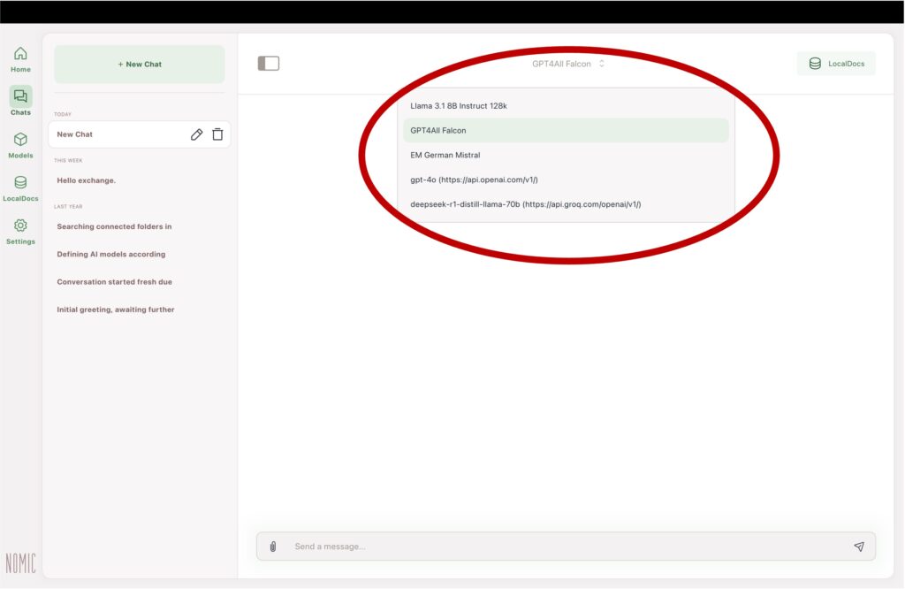Delete New Chat with trash icon
The image size is (905, 589).
click(x=217, y=134)
